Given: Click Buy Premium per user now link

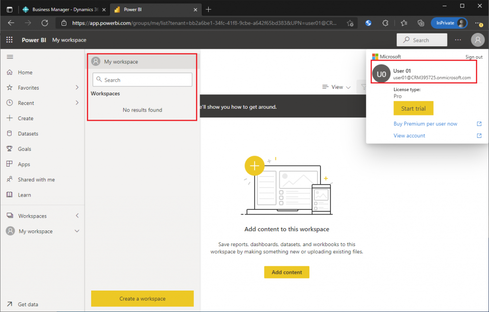Looking at the screenshot, I should coord(425,124).
